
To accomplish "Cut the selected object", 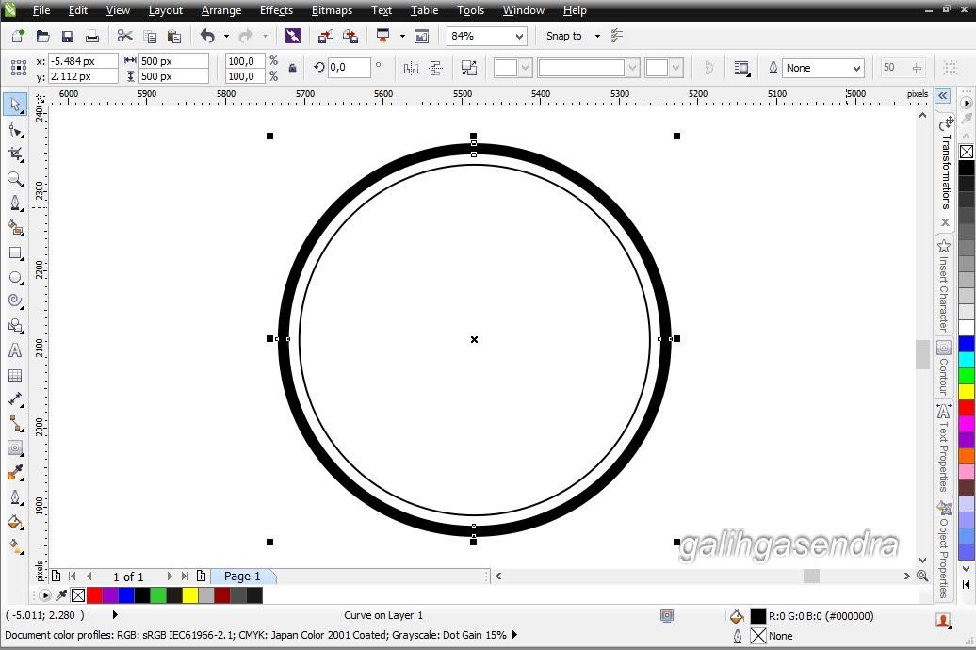I will click(124, 36).
